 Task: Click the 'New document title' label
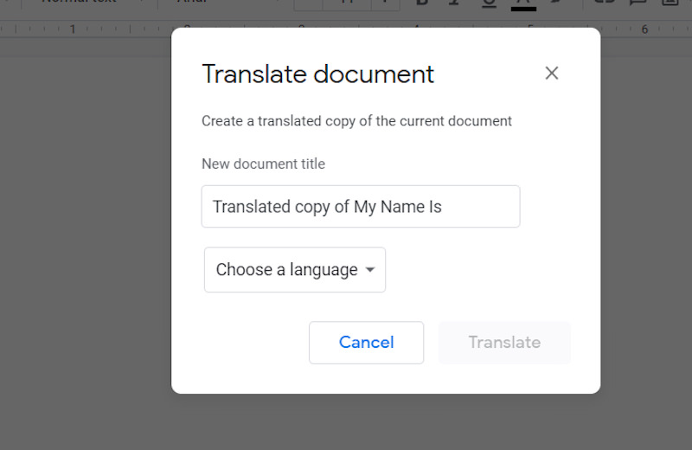point(263,164)
